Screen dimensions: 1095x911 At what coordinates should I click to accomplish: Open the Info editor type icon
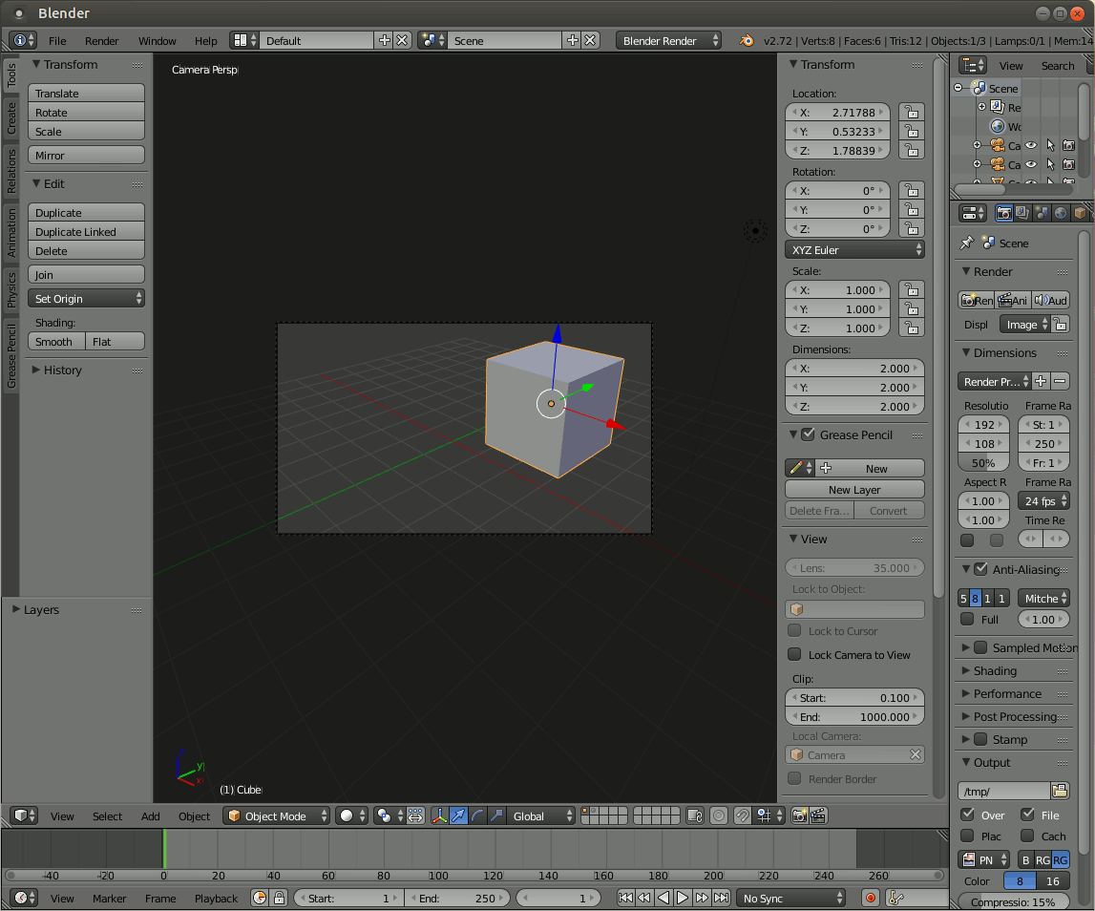[x=23, y=40]
